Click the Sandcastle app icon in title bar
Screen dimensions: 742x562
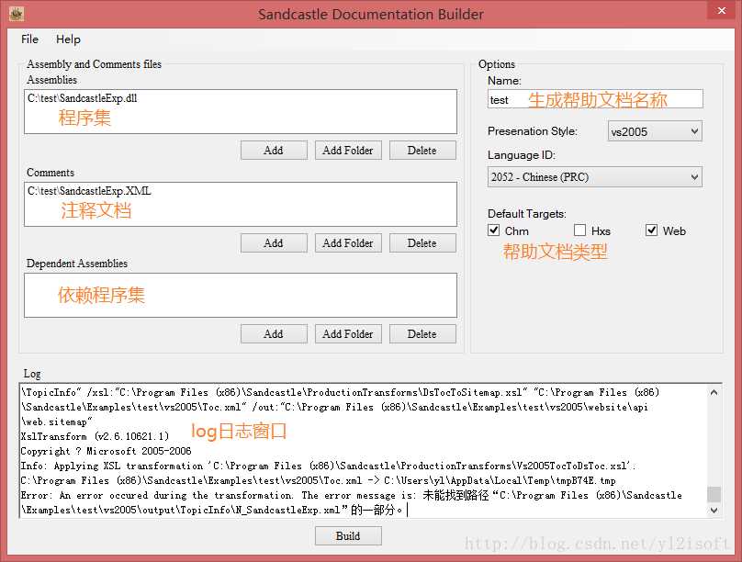click(17, 14)
